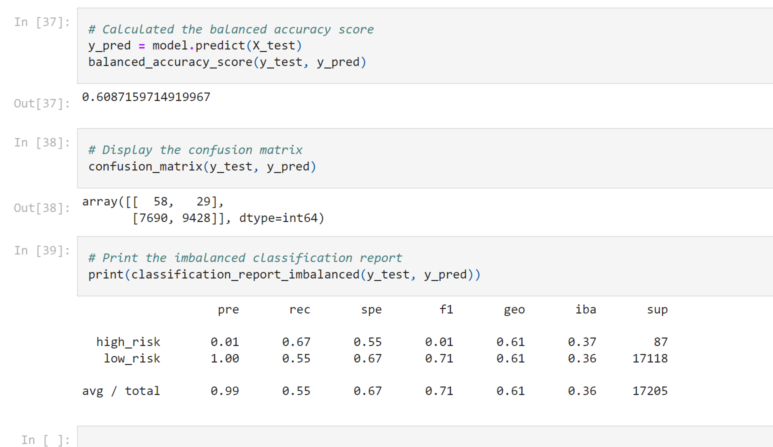Place cursor on 'confusion_matrix(y_test, y_pred)' line
This screenshot has height=447, width=773.
(x=202, y=166)
